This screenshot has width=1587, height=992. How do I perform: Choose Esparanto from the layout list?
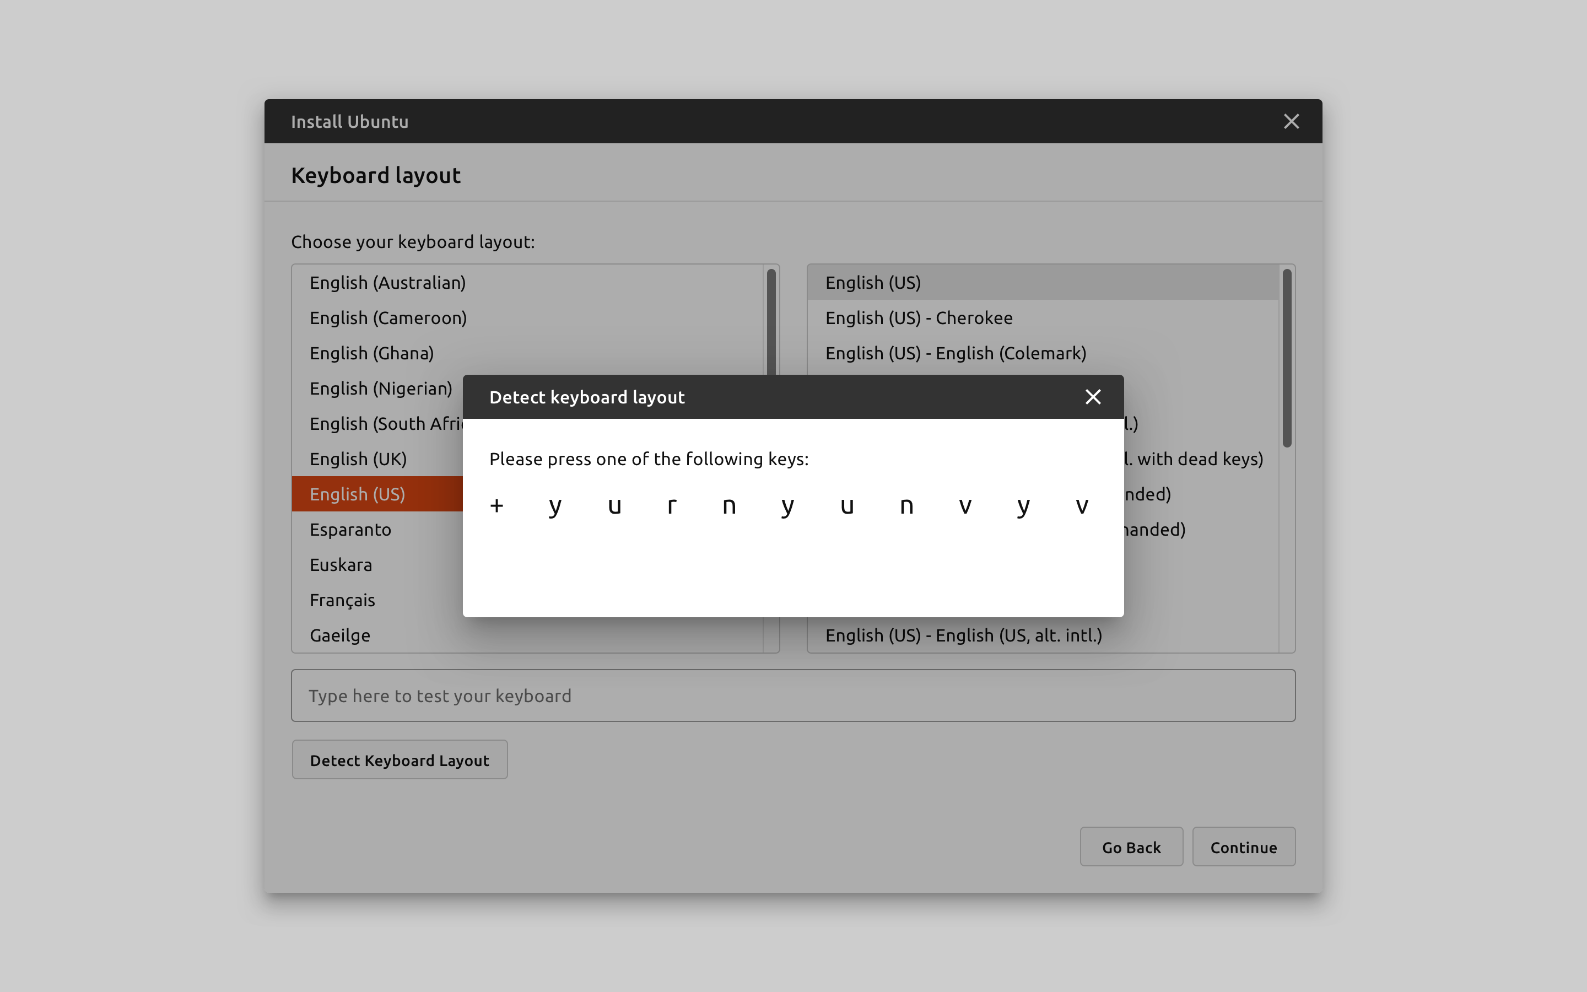click(350, 530)
